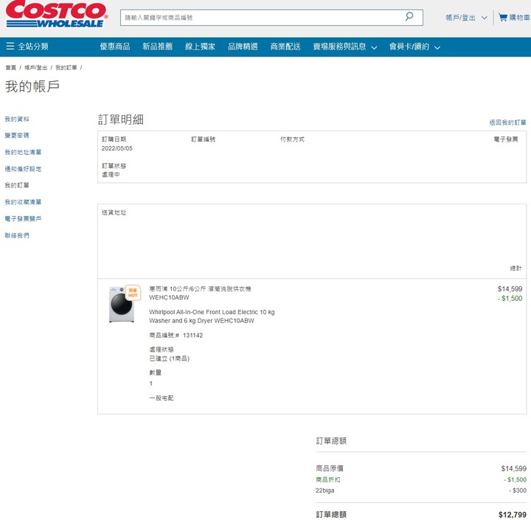The image size is (531, 520).
Task: Click item number 131142
Action: [x=192, y=336]
